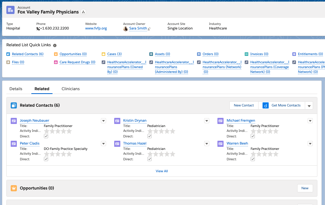The width and height of the screenshot is (325, 205).
Task: Open actions dropdown for Kristin Drynan
Action: pyautogui.click(x=207, y=121)
